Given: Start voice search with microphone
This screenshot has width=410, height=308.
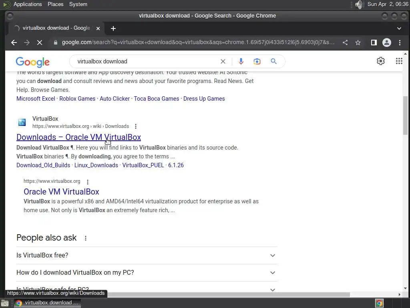Looking at the screenshot, I should click(x=241, y=61).
